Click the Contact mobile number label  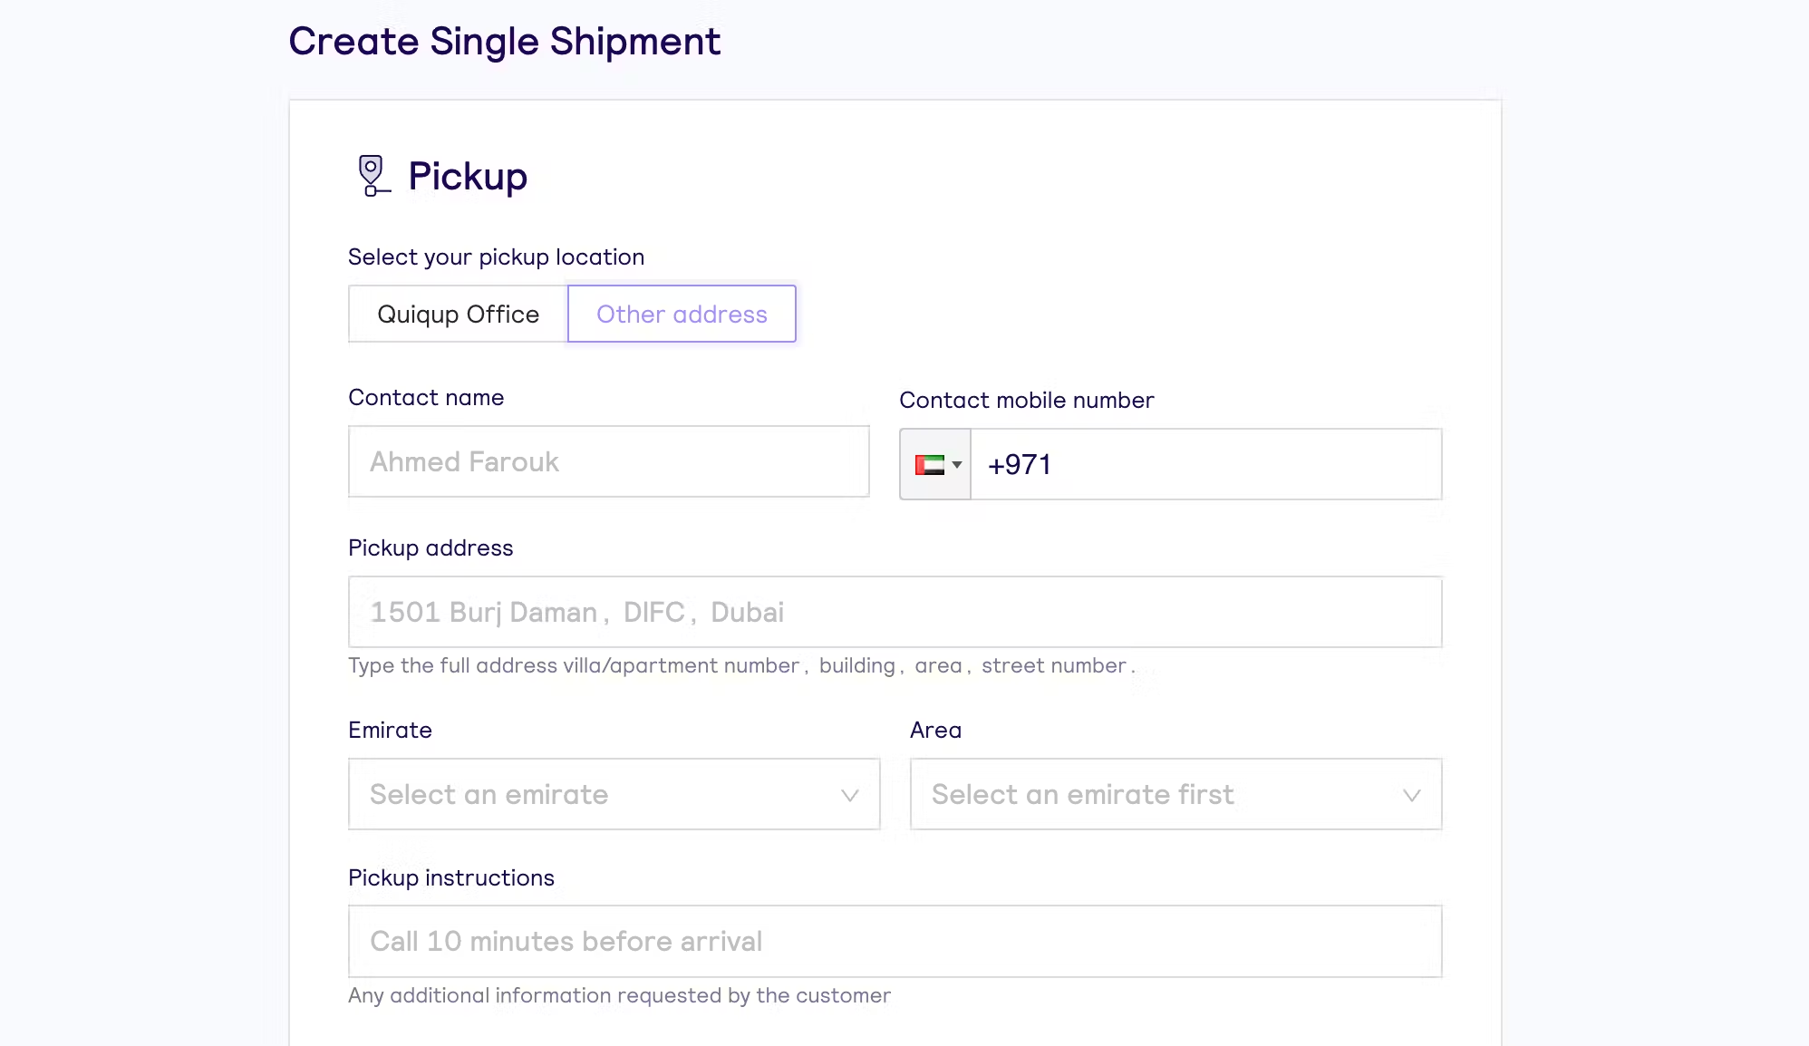(x=1026, y=401)
